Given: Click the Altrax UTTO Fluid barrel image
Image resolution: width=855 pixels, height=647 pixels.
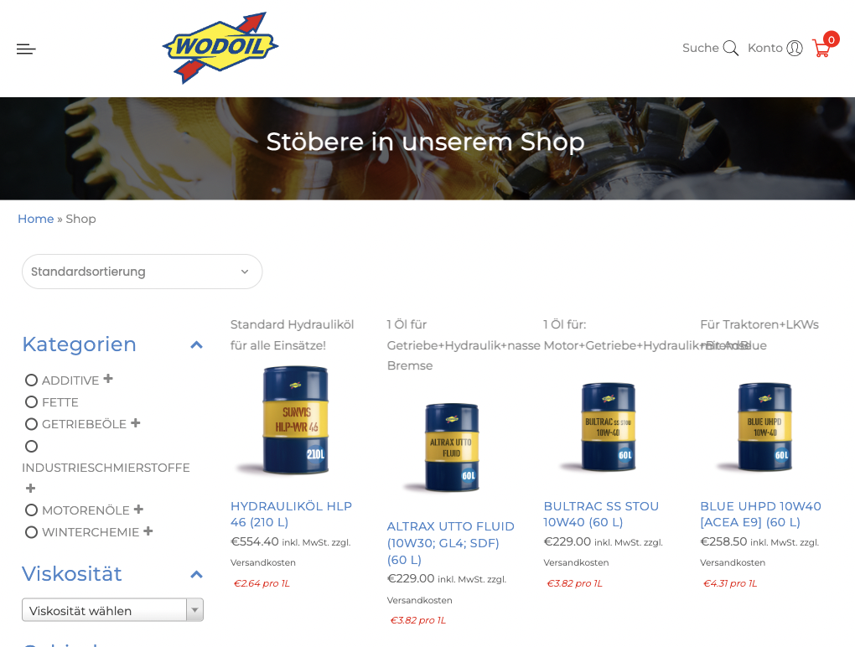Looking at the screenshot, I should pyautogui.click(x=451, y=448).
